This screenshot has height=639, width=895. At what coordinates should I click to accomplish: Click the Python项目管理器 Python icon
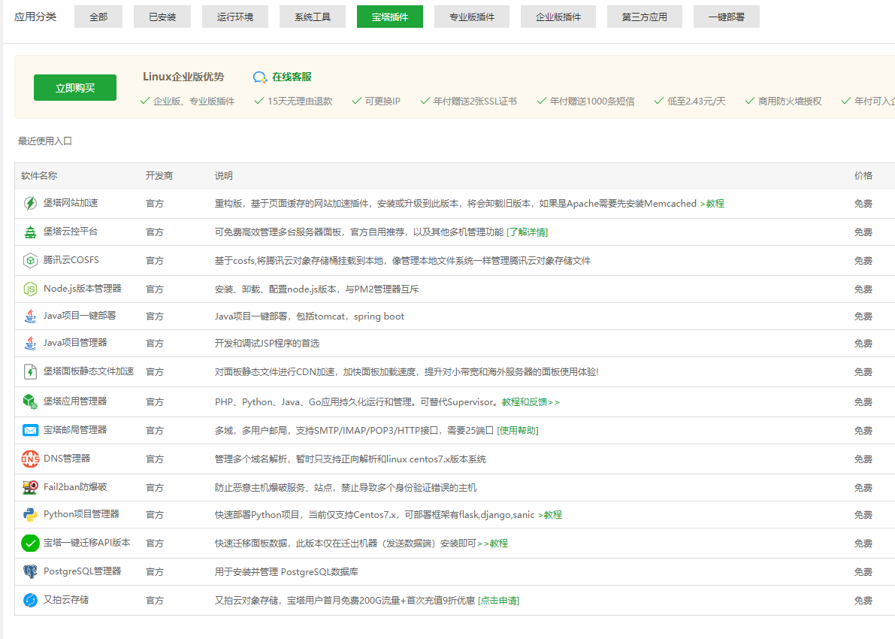pos(30,514)
